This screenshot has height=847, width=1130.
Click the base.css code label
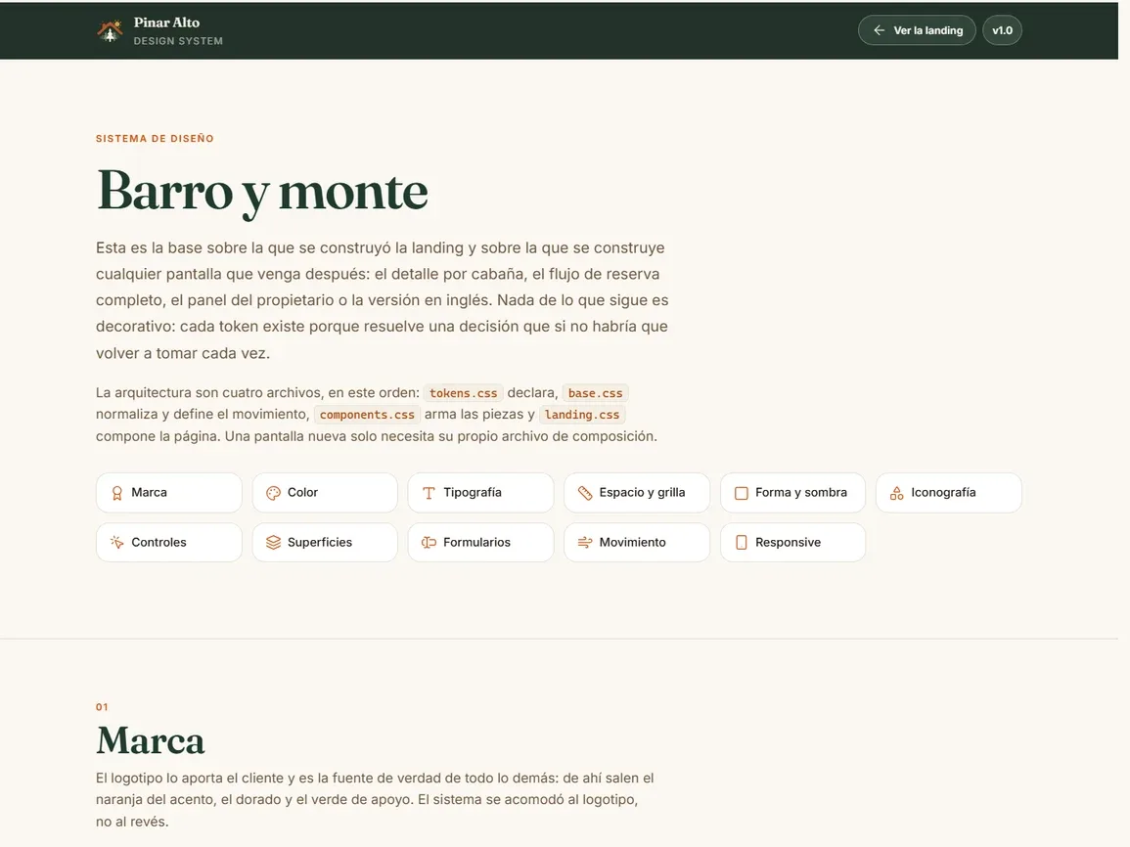(x=595, y=393)
